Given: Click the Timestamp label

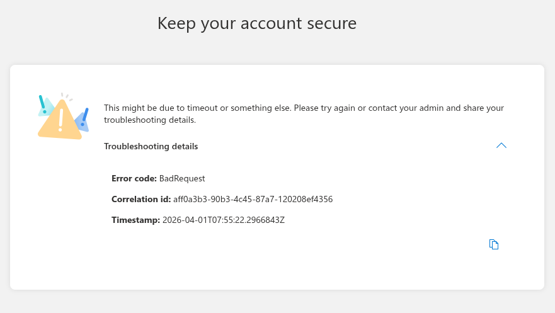Looking at the screenshot, I should tap(136, 220).
